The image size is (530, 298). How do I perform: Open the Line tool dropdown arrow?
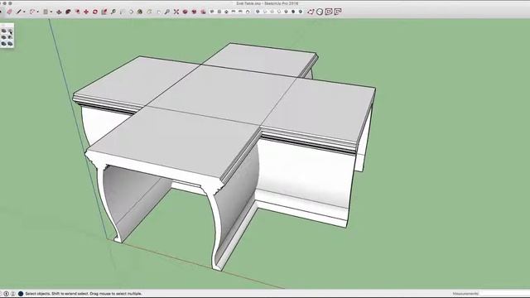click(24, 12)
